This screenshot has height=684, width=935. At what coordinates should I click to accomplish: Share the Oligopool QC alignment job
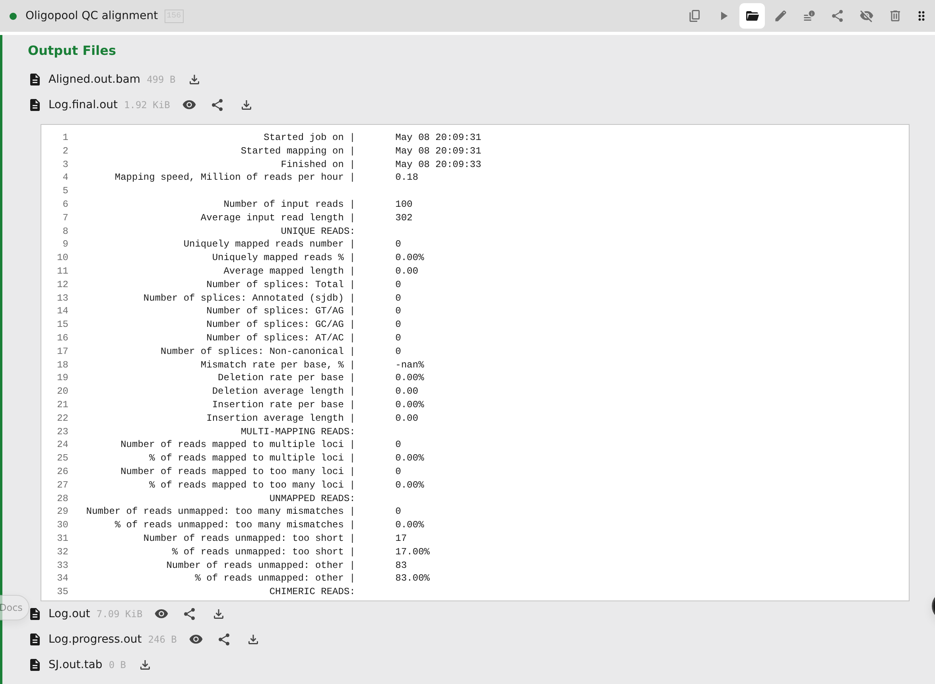tap(837, 16)
